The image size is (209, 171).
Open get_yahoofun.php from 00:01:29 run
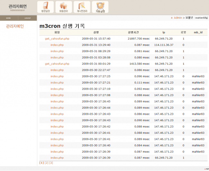pyautogui.click(x=57, y=64)
